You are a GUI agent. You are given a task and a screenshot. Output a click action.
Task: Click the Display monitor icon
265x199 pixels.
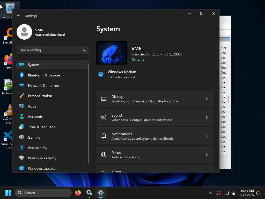click(104, 99)
